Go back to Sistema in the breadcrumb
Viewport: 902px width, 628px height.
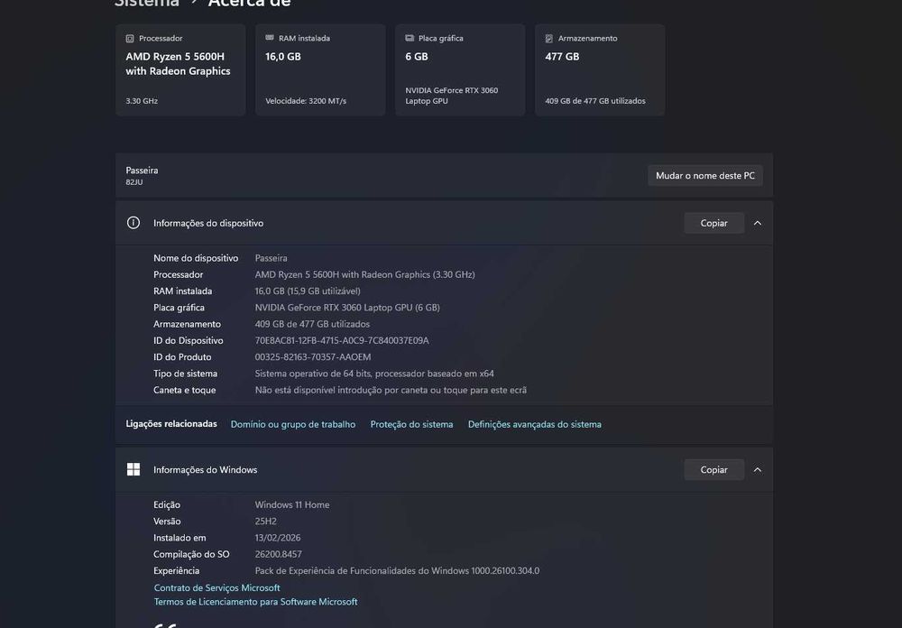[x=147, y=3]
